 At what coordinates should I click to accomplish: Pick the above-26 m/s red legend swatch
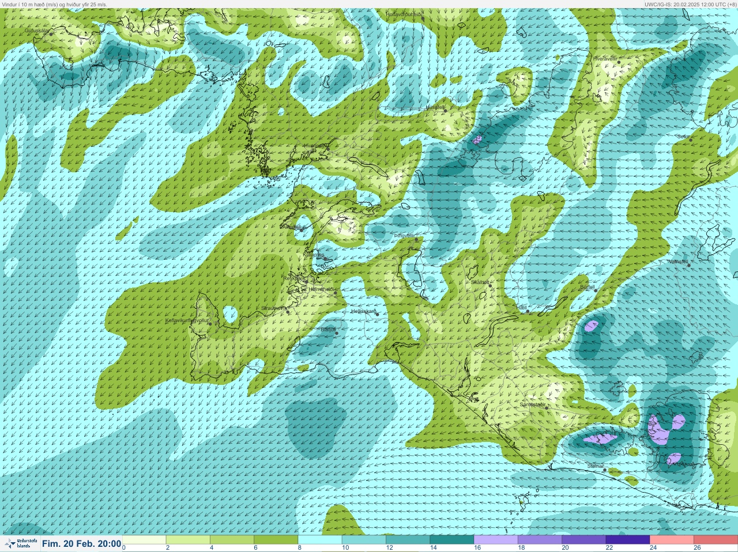716,539
